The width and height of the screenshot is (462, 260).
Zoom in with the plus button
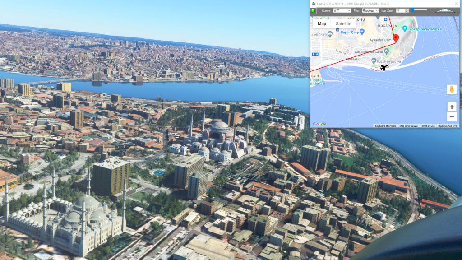tap(452, 107)
